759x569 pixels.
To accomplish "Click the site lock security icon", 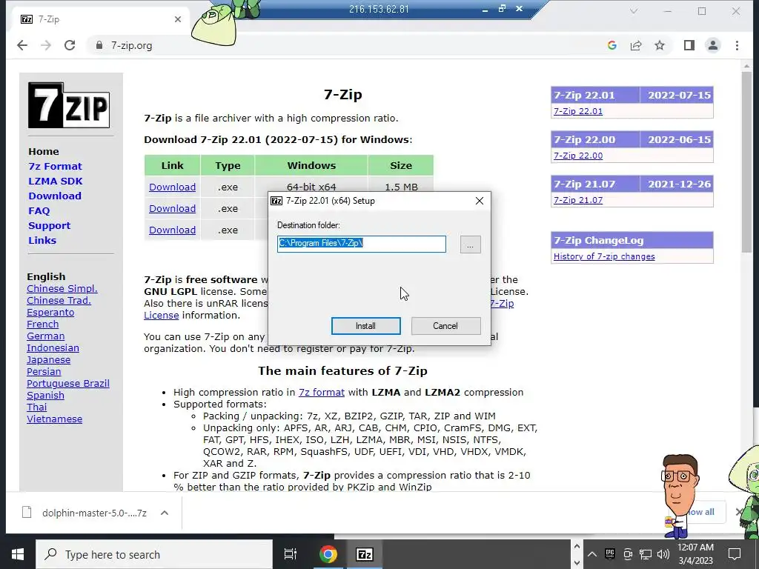I will (x=99, y=45).
